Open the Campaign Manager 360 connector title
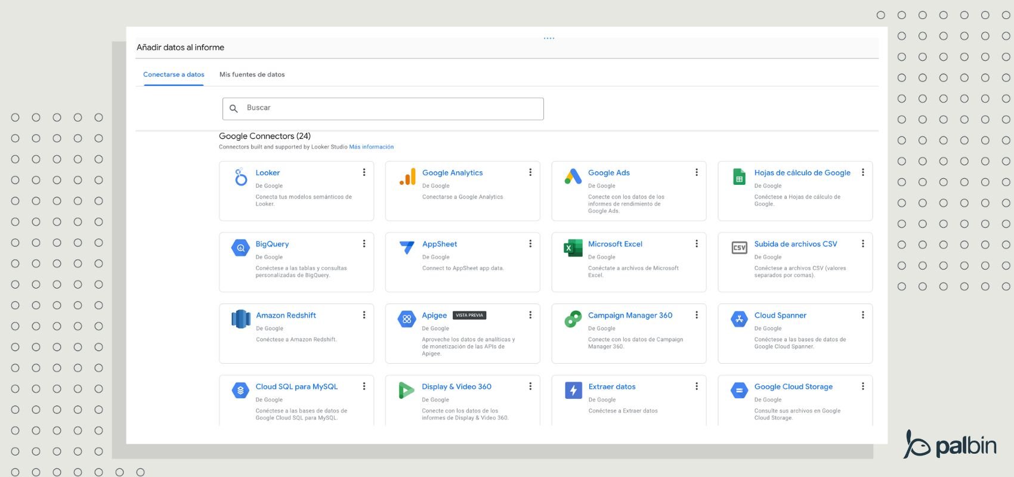Viewport: 1014px width, 477px height. [630, 315]
